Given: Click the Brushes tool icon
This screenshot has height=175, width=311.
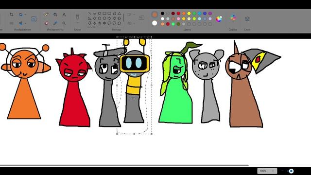Looking at the screenshot, I should (77, 17).
